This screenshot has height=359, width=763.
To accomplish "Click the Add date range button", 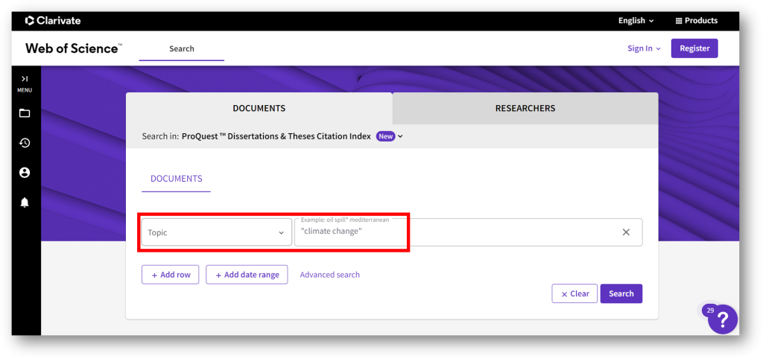I will click(x=247, y=274).
